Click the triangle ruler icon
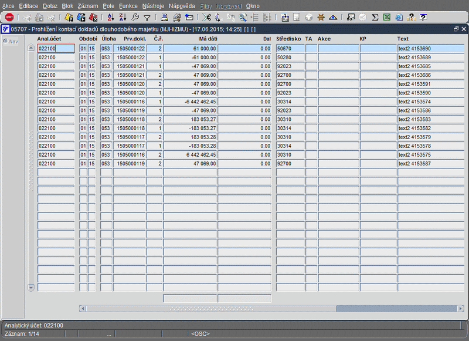This screenshot has width=469, height=341. point(333,18)
